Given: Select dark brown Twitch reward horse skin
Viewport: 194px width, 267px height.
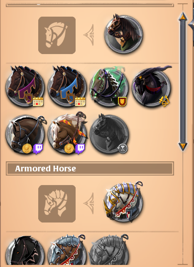Looking at the screenshot, I should coord(25,134).
